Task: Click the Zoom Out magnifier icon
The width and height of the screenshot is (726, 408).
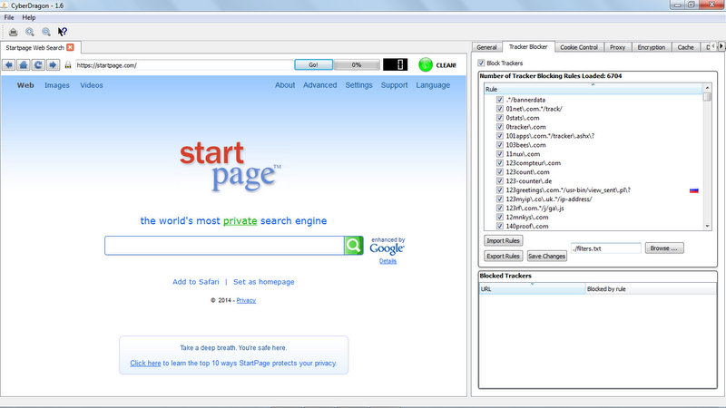Action: tap(46, 32)
